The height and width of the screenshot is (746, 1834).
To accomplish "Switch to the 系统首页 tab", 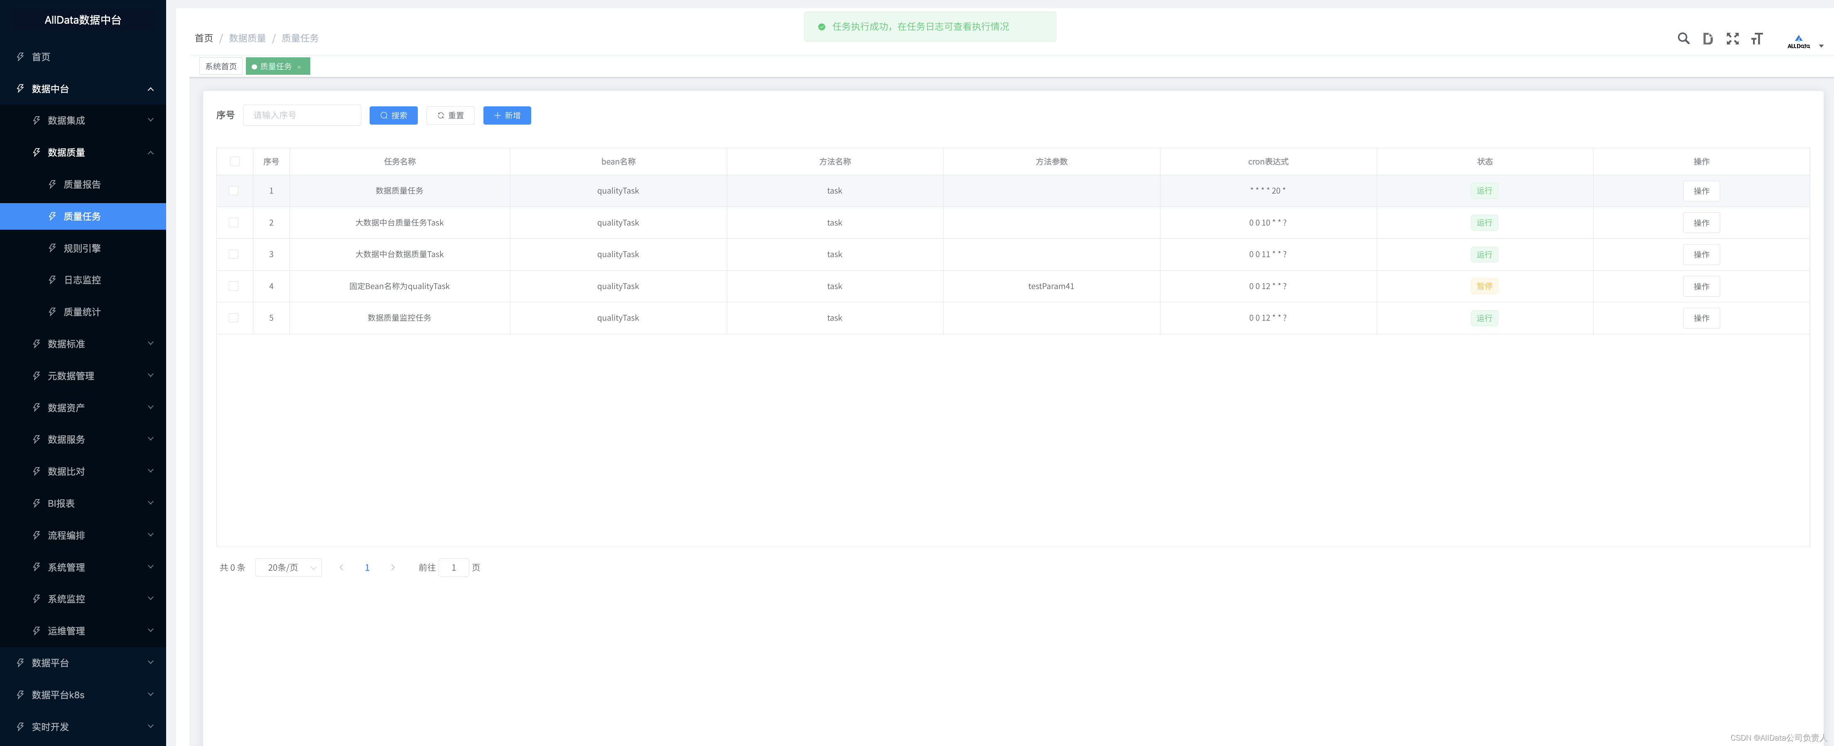I will pos(221,66).
